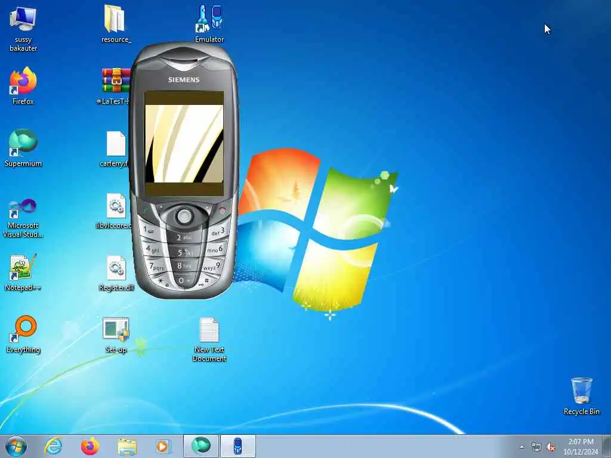
Task: Open the Everything search shortcut
Action: 23,334
